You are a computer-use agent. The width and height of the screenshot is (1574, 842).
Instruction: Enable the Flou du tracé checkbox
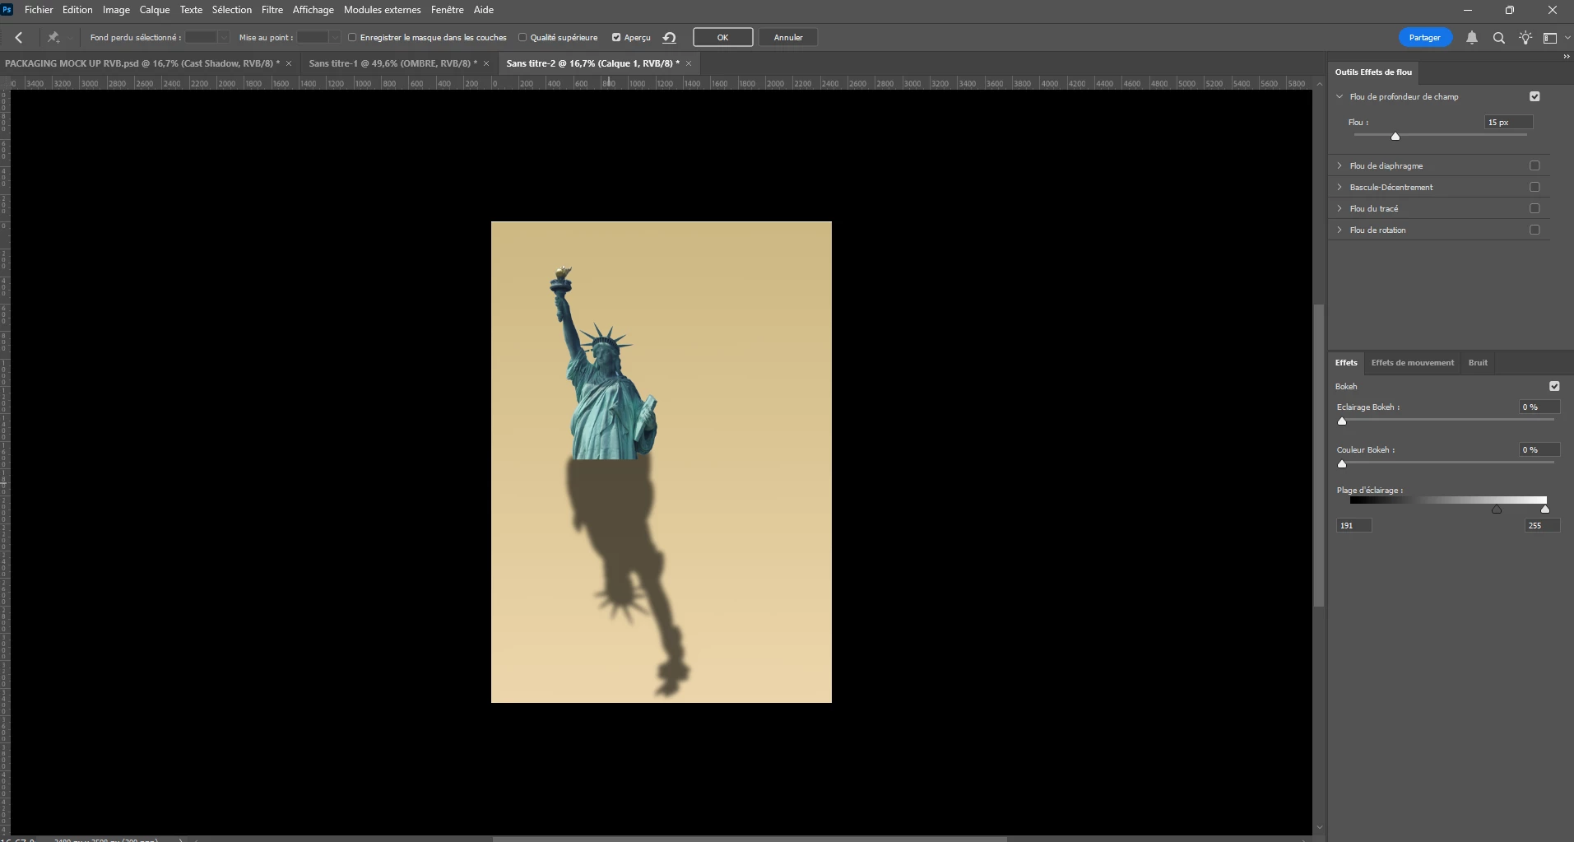click(x=1535, y=208)
